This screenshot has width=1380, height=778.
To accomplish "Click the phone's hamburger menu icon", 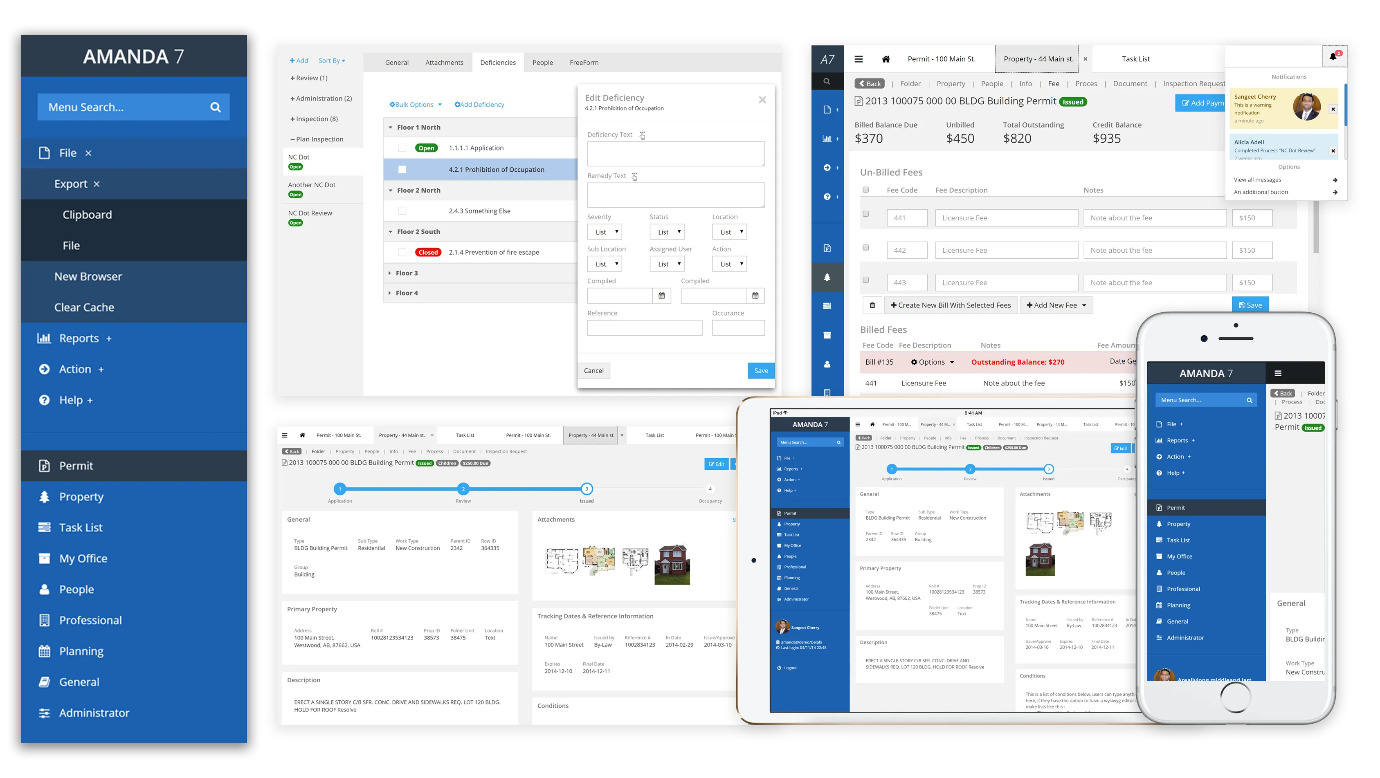I will (x=1278, y=373).
